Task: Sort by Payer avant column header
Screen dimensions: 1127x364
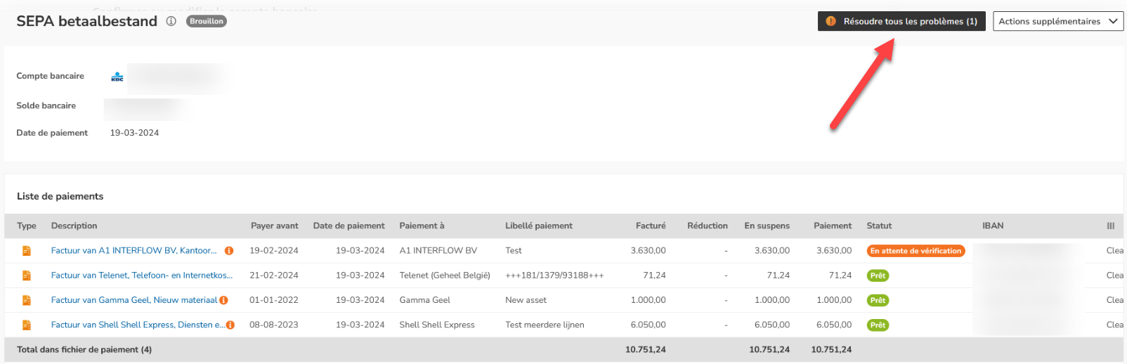Action: tap(275, 226)
